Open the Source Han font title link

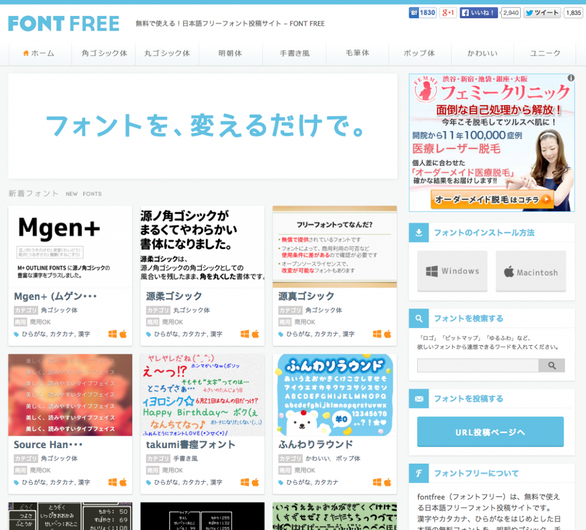48,445
